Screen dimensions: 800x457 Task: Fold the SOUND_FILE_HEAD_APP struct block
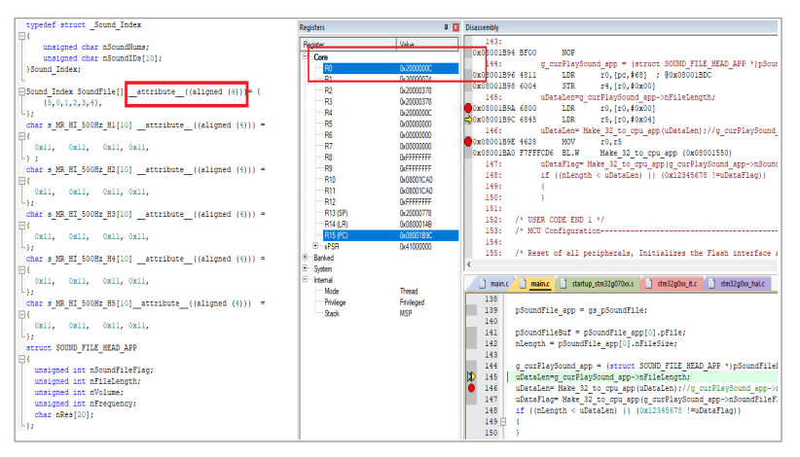[21, 359]
